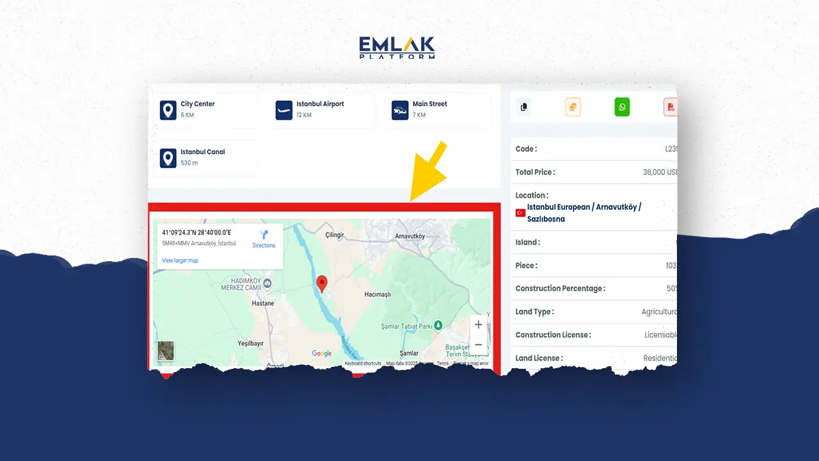Click the Şamlar Tabiat Parkı tree marker
Screen dimensions: 819x461
tap(438, 325)
